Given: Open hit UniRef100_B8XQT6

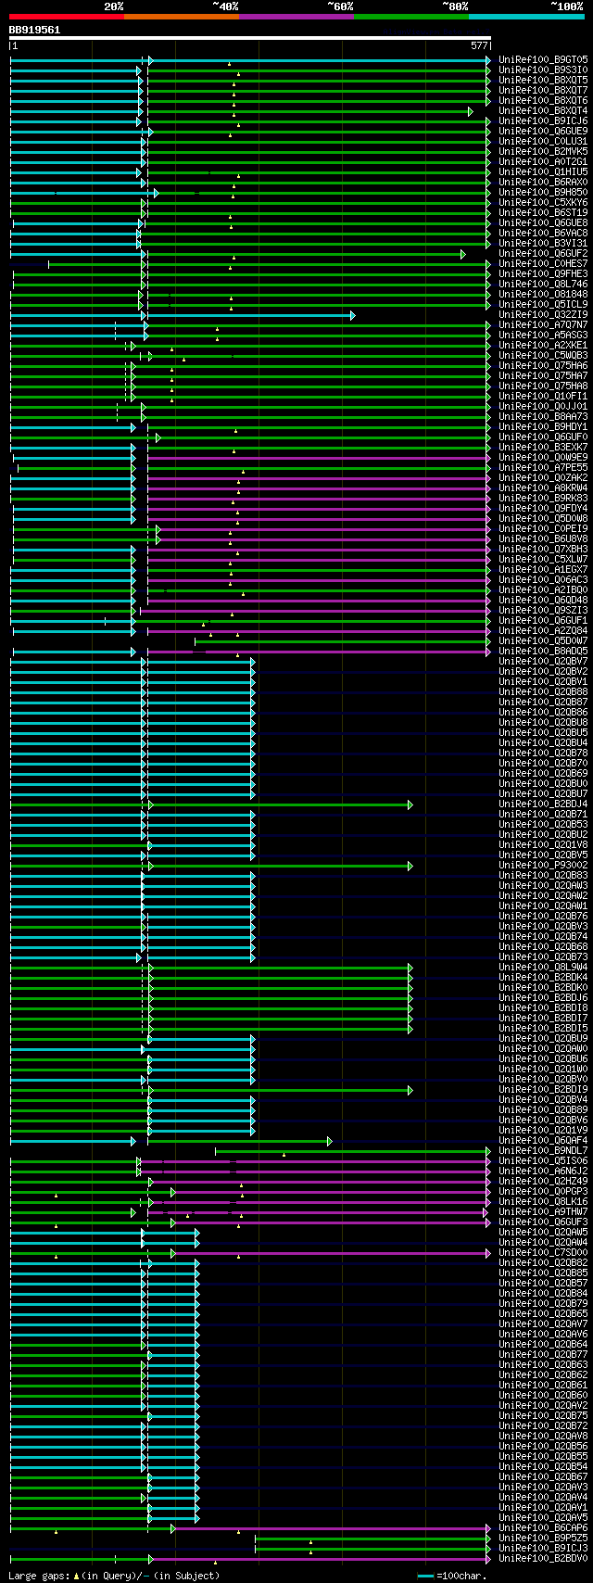Looking at the screenshot, I should point(543,101).
